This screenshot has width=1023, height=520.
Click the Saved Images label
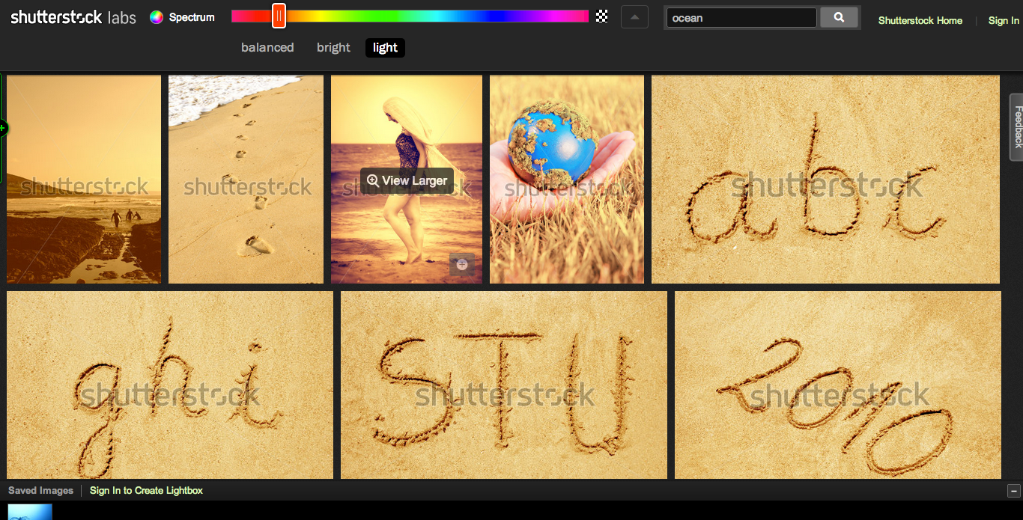(x=40, y=491)
